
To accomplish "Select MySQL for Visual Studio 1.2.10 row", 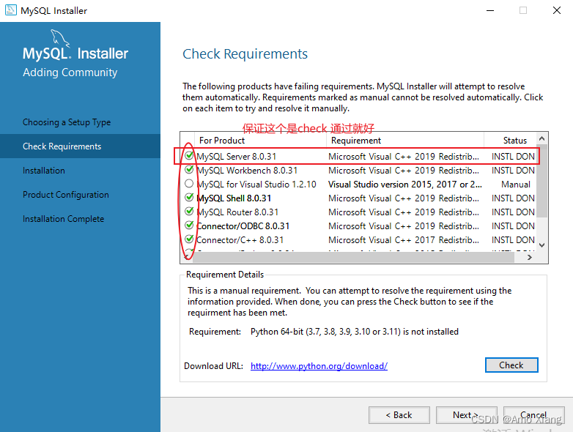I will coord(358,184).
